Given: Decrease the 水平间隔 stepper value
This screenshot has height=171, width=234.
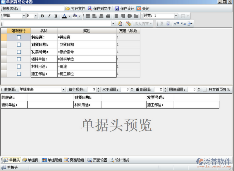Looking at the screenshot, I should [132, 91].
